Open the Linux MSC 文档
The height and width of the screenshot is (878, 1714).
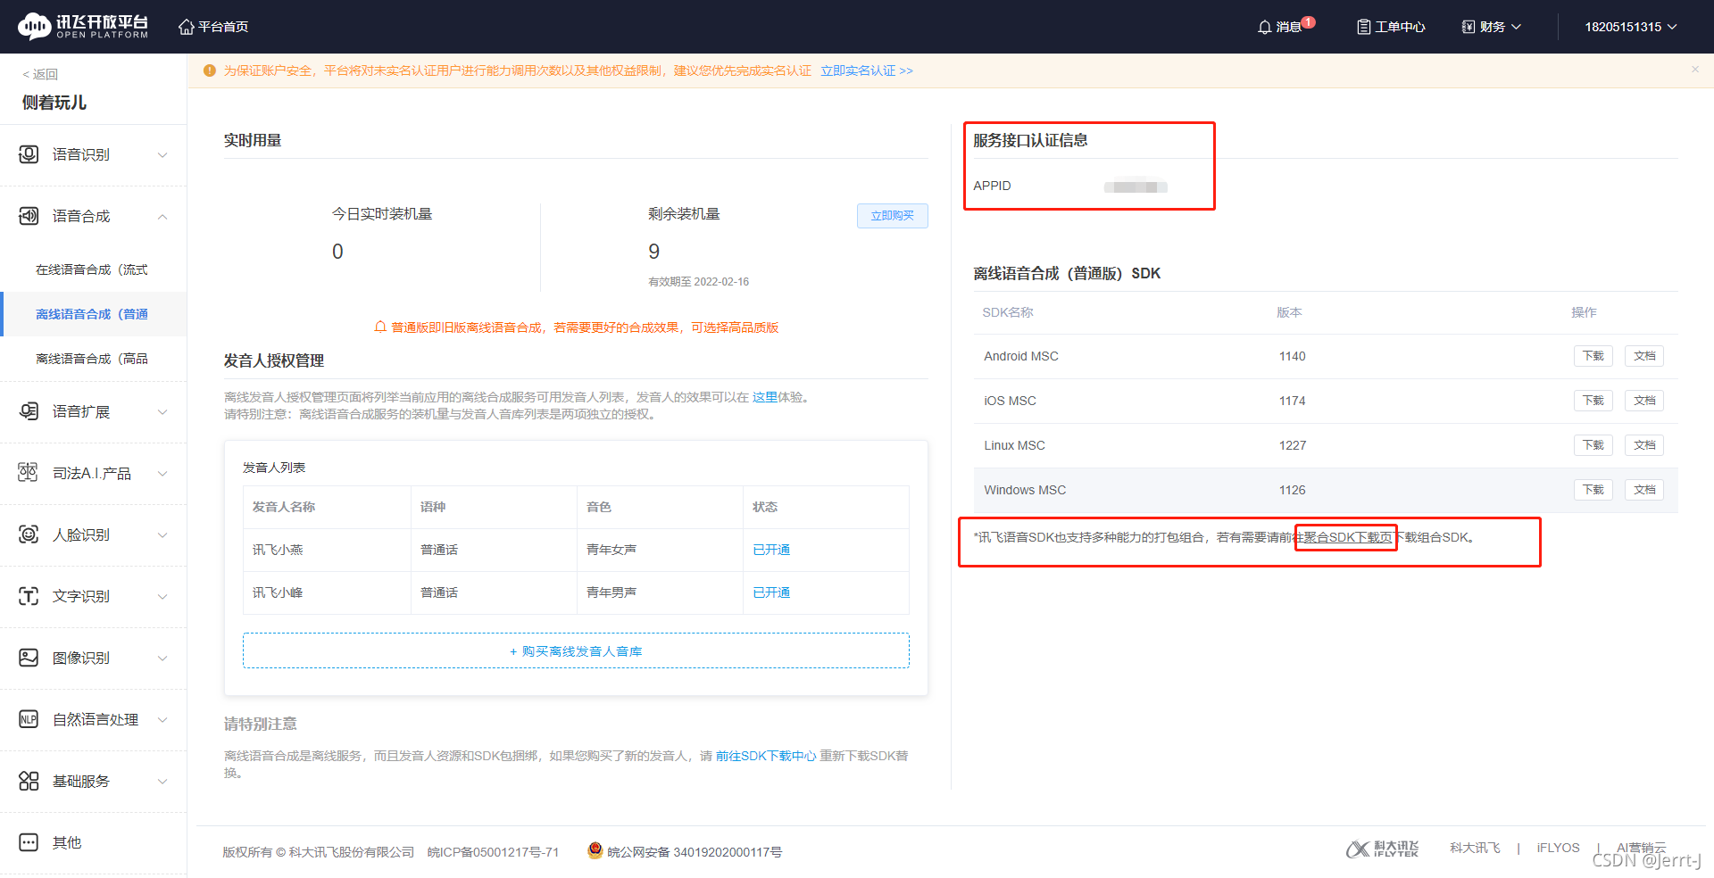(x=1644, y=445)
